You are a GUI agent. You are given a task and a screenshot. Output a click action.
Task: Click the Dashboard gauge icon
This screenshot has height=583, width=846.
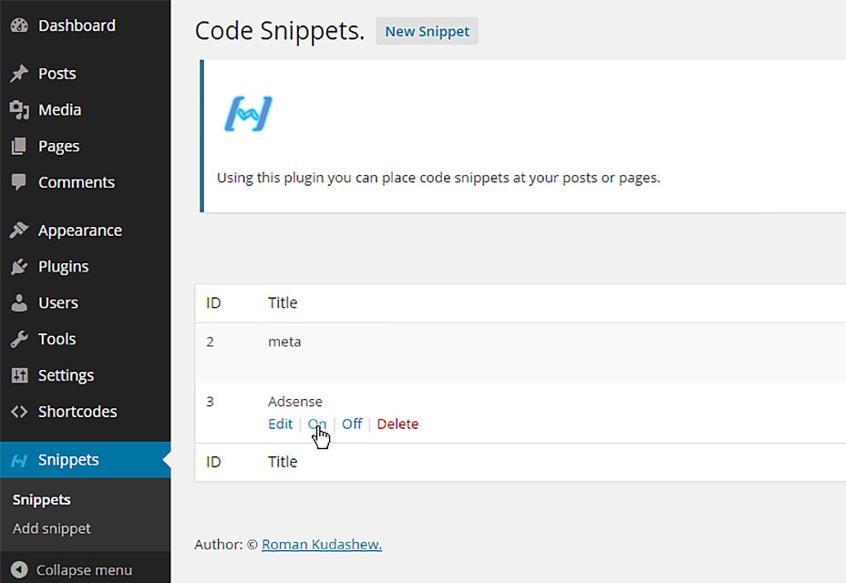(x=19, y=26)
